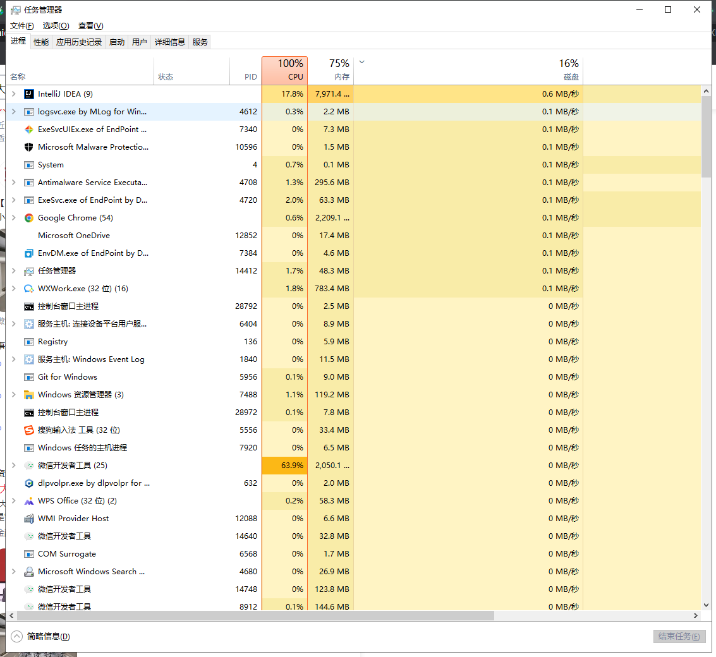Screen dimensions: 716x657
Task: Open the 选项(O) menu
Action: coord(56,26)
